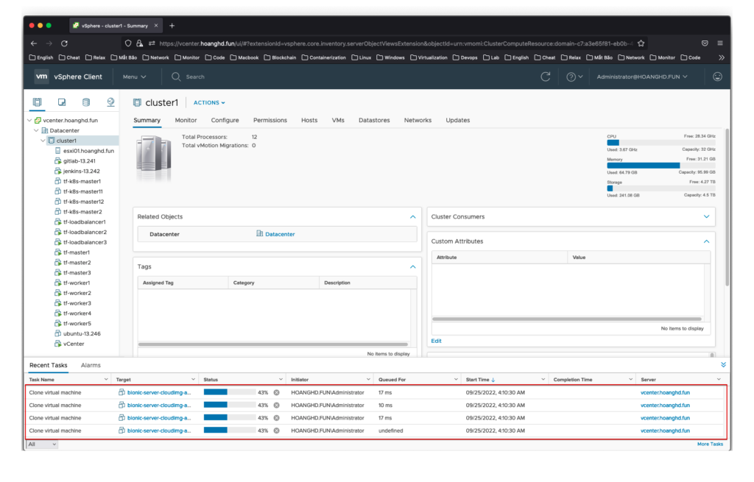Open a new browser tab with plus
This screenshot has height=482, width=754.
click(172, 26)
